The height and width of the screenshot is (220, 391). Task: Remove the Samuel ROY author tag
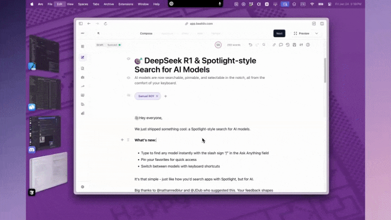tap(157, 96)
